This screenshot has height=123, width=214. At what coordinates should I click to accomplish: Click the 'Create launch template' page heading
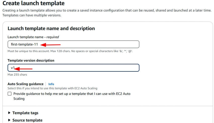[33, 4]
